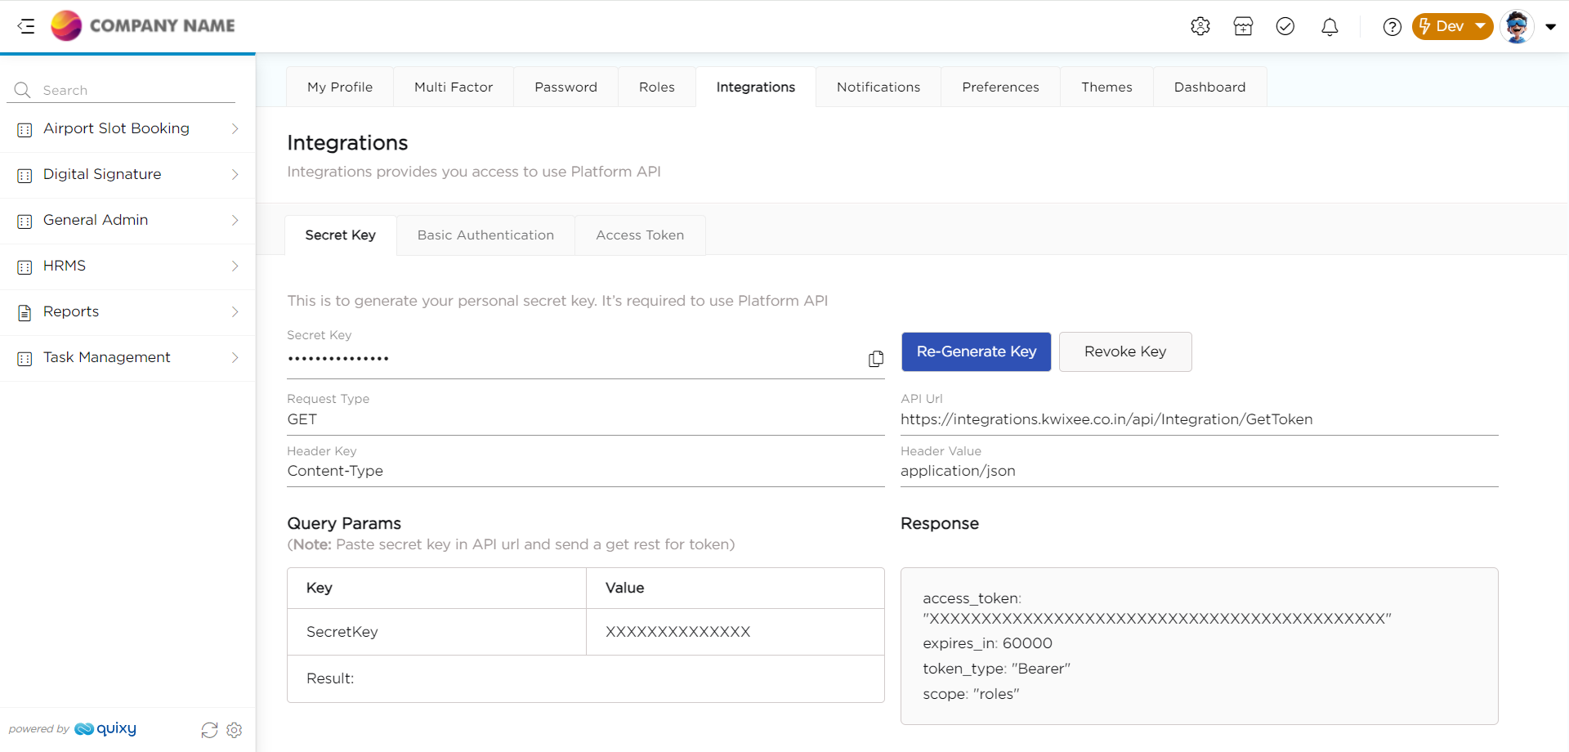The height and width of the screenshot is (752, 1569).
Task: Open the settings gear in top bar
Action: (1200, 26)
